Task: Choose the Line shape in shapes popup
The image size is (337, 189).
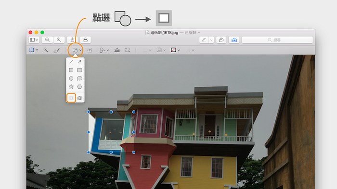Action: point(71,62)
